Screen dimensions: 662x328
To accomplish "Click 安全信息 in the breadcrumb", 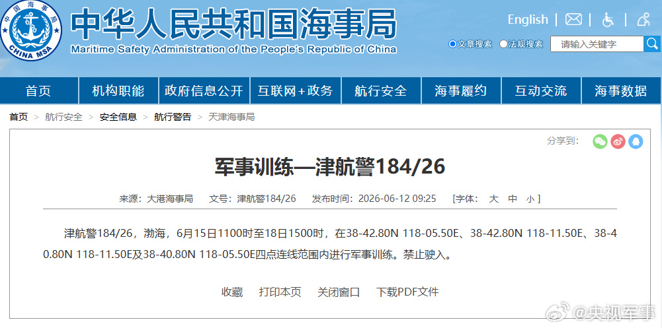I will point(118,117).
